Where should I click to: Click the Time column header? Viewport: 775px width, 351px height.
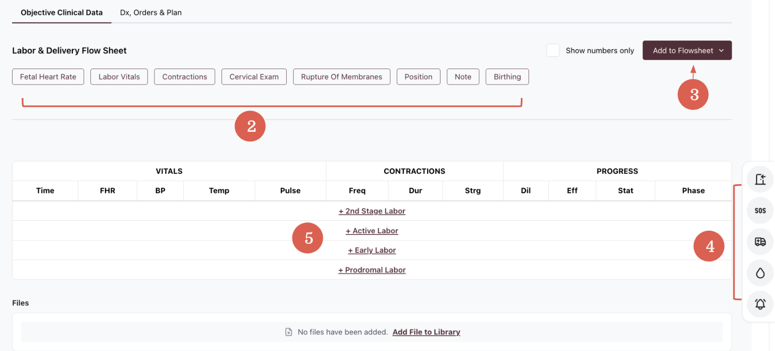tap(45, 190)
